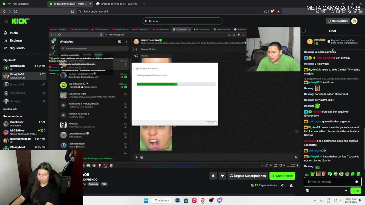Click the microphone icon in the system tray

(321, 200)
